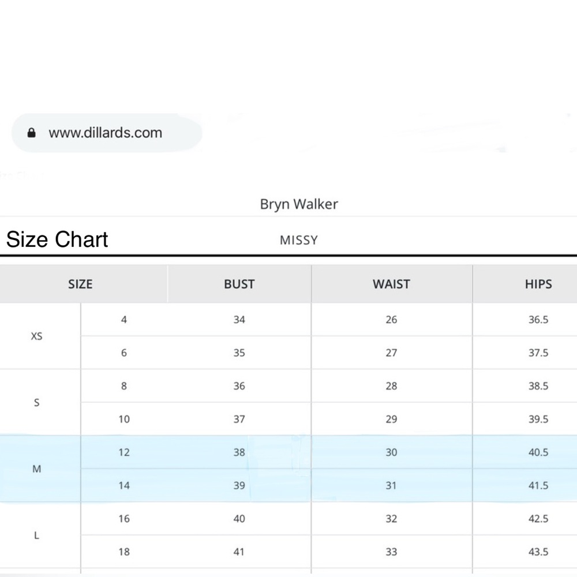Click the BUST column header
This screenshot has width=577, height=577.
point(239,284)
